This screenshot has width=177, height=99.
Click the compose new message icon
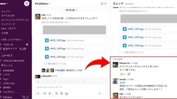pos(27,4)
